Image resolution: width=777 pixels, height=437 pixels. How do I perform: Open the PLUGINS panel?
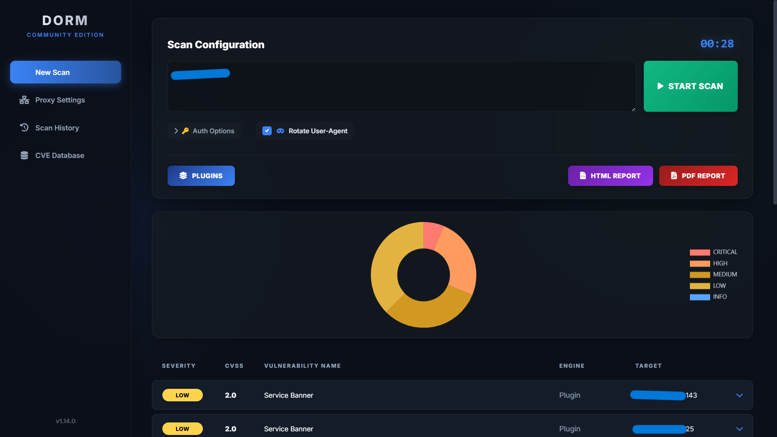click(201, 176)
